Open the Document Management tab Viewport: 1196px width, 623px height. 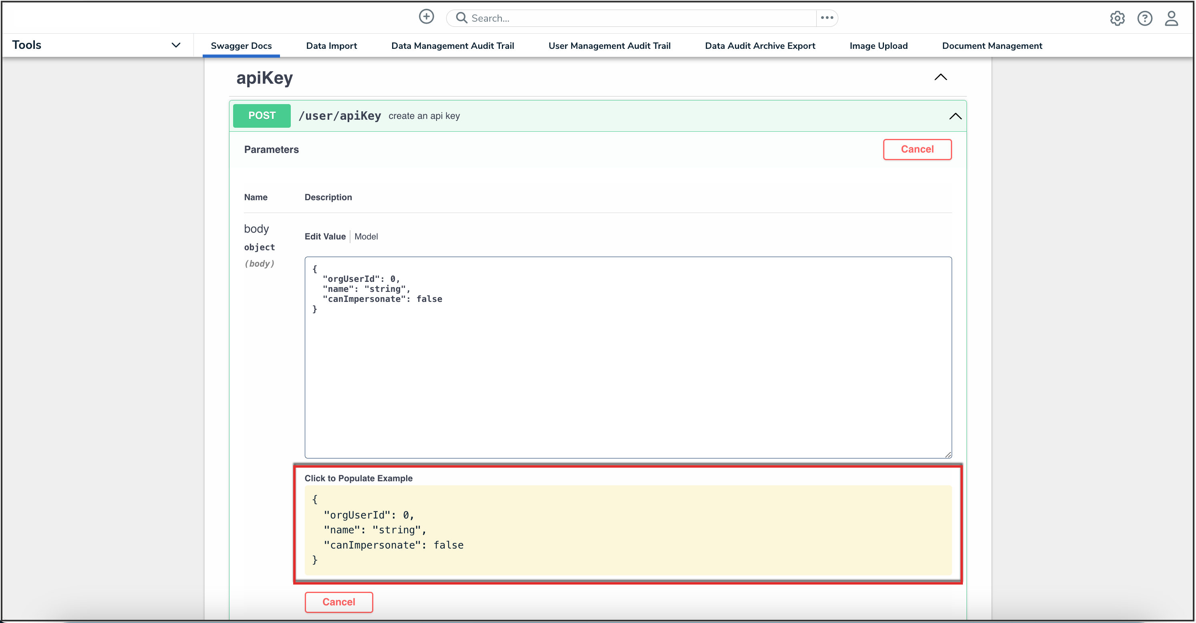992,46
